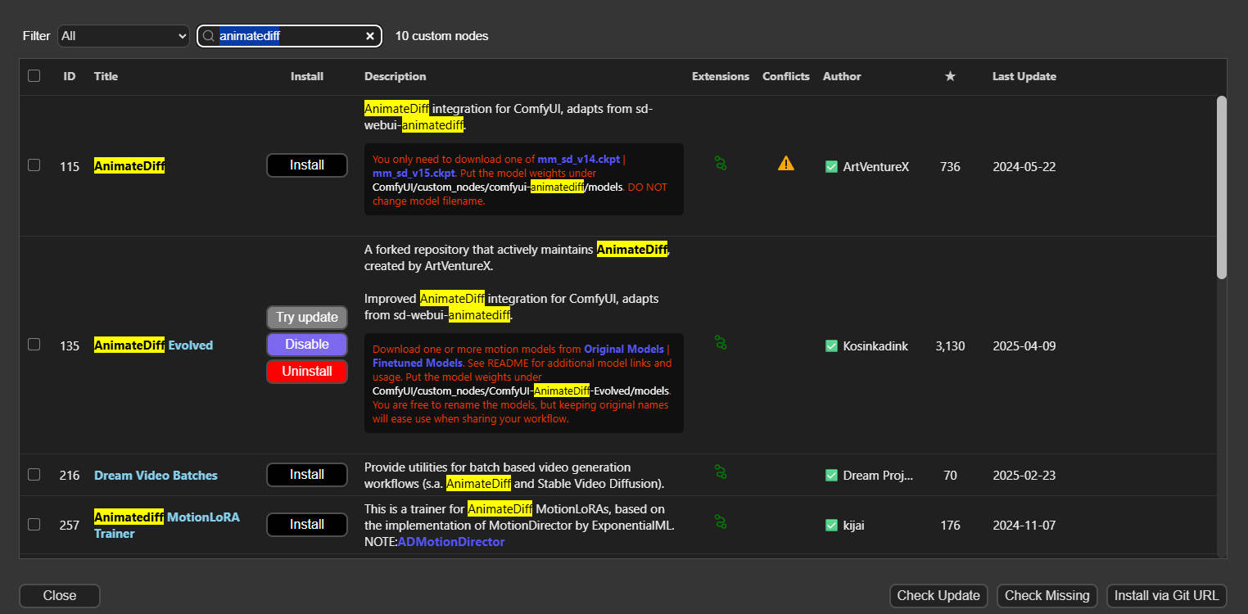Sort by Description column header
Viewport: 1248px width, 614px height.
tap(395, 76)
